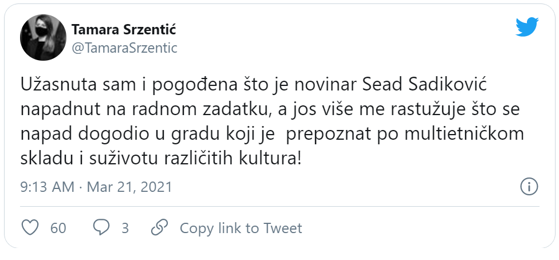The height and width of the screenshot is (260, 559).
Task: Click the chain link icon
Action: point(159,228)
